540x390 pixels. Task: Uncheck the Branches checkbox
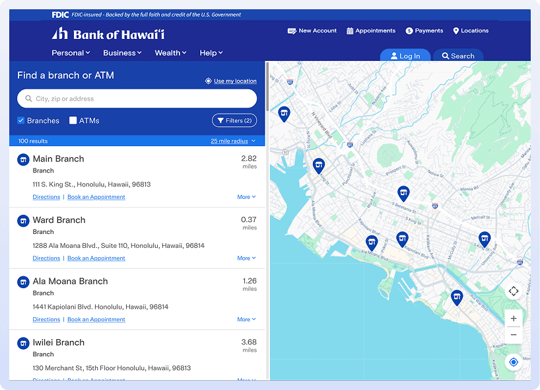pyautogui.click(x=21, y=120)
